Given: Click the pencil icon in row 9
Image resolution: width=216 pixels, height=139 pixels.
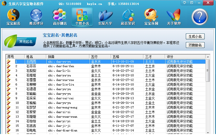Looking at the screenshot, I should 9,98.
